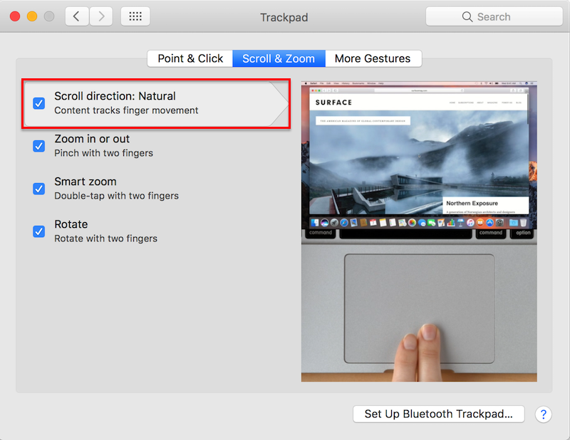The image size is (570, 440).
Task: Disable the Smart zoom checkbox
Action: click(39, 189)
